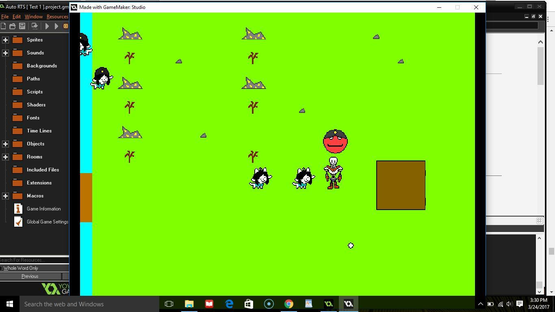Click the Create Application export icon

pyautogui.click(x=35, y=26)
